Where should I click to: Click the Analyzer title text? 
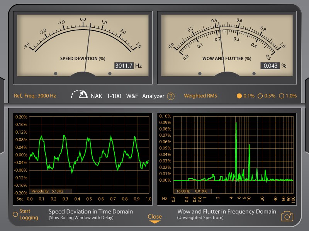click(x=153, y=96)
